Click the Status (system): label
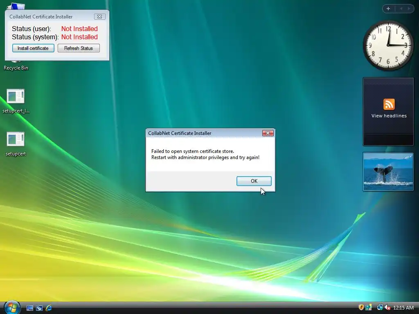419x314 pixels. tap(35, 37)
